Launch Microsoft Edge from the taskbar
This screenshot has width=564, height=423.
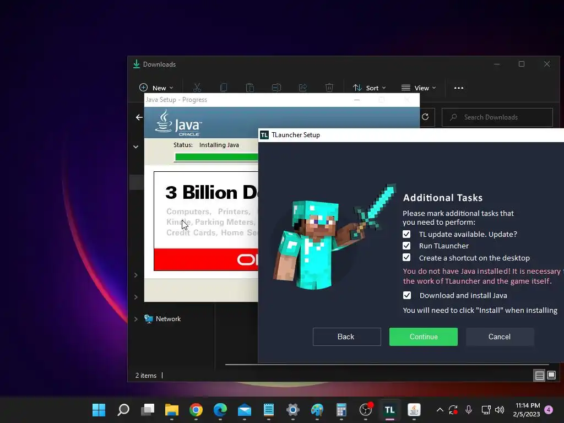[x=220, y=410]
